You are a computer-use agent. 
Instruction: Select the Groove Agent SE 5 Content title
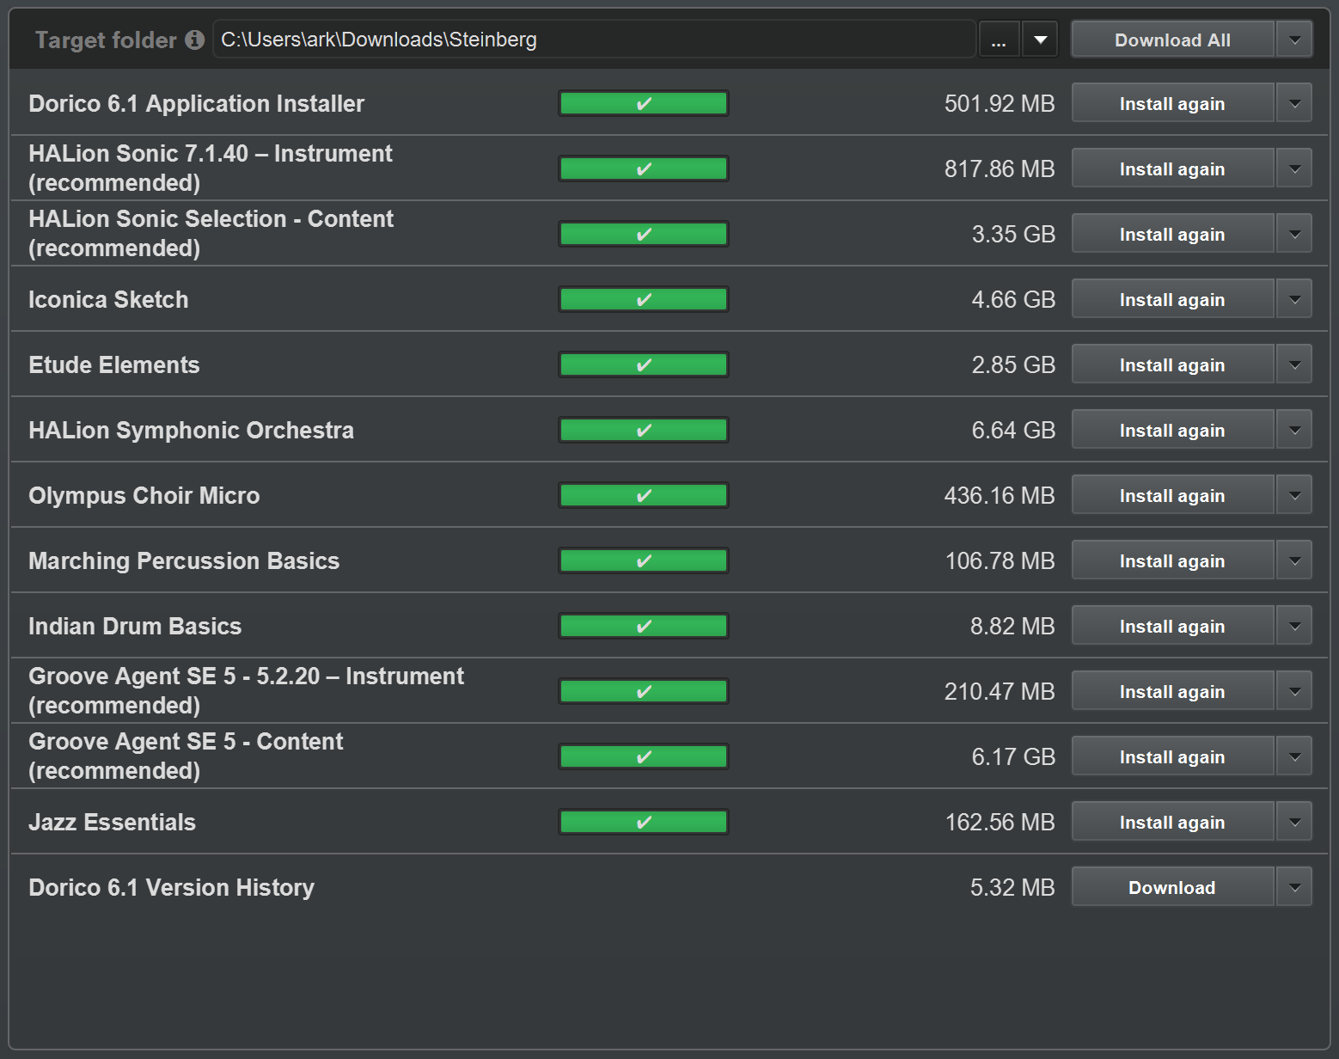click(186, 756)
